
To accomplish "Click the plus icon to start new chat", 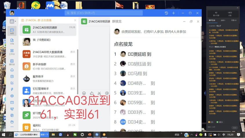I will pyautogui.click(x=173, y=13).
